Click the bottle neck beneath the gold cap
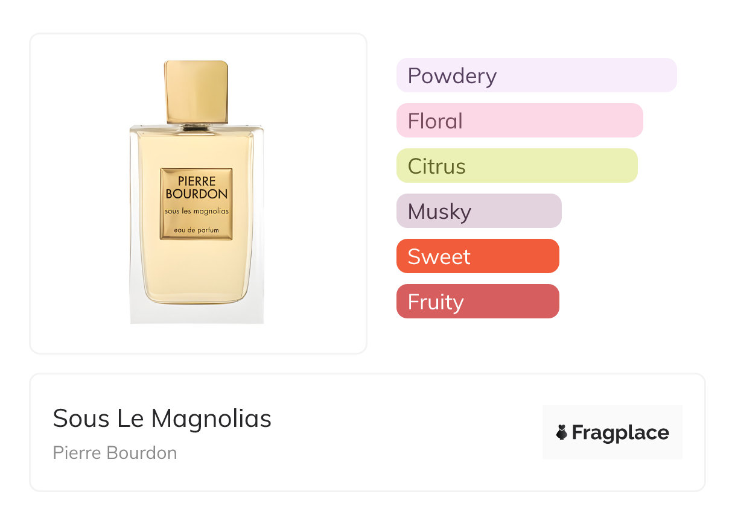 pyautogui.click(x=196, y=127)
